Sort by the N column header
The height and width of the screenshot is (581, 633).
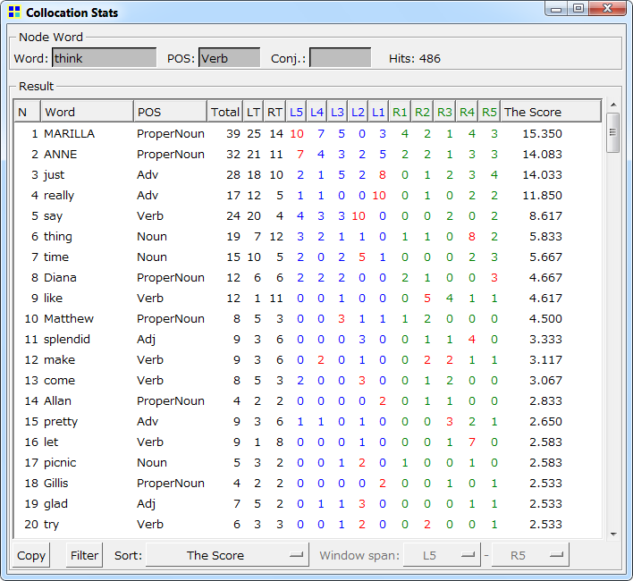coord(27,112)
